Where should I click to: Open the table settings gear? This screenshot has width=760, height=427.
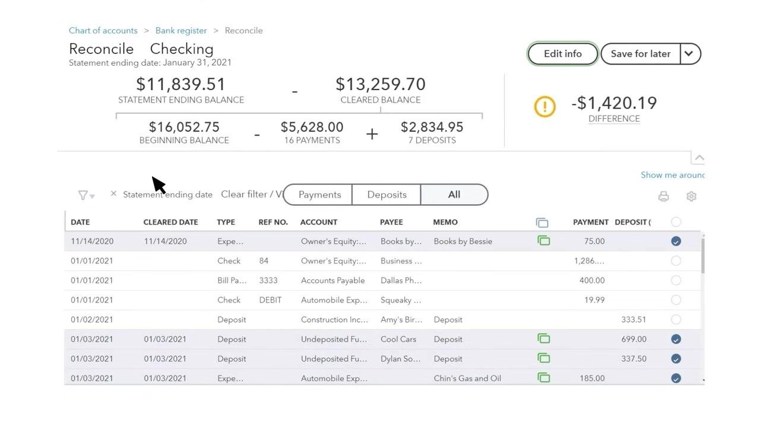[x=691, y=196]
